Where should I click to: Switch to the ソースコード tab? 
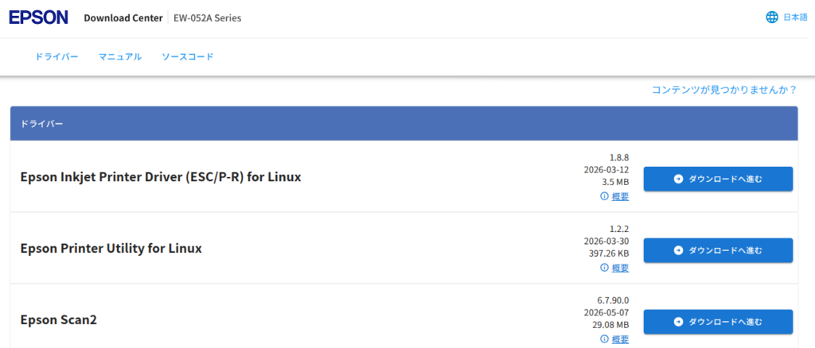click(188, 57)
